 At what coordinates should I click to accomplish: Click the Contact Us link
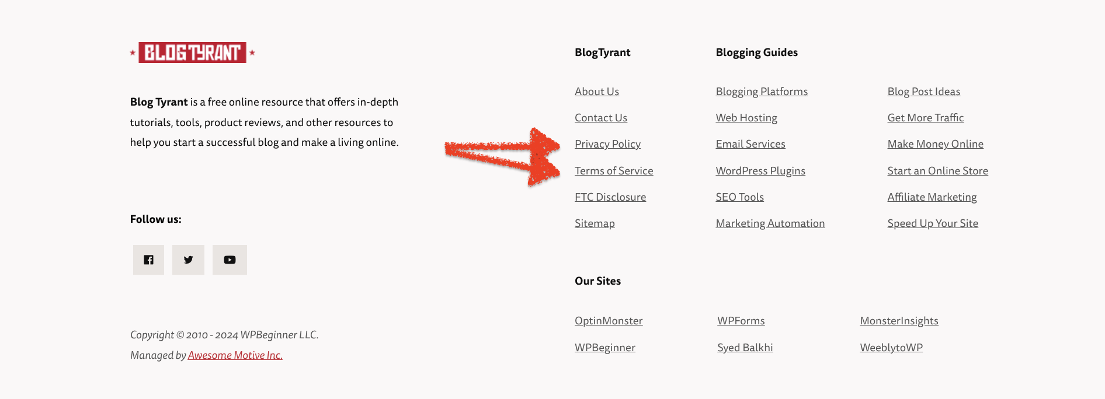(x=600, y=118)
